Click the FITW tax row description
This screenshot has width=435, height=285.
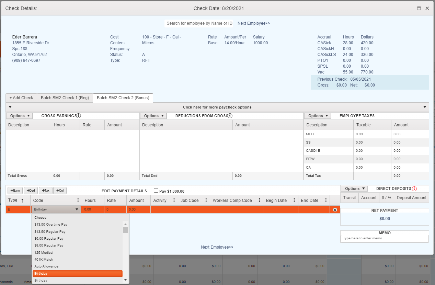point(310,159)
